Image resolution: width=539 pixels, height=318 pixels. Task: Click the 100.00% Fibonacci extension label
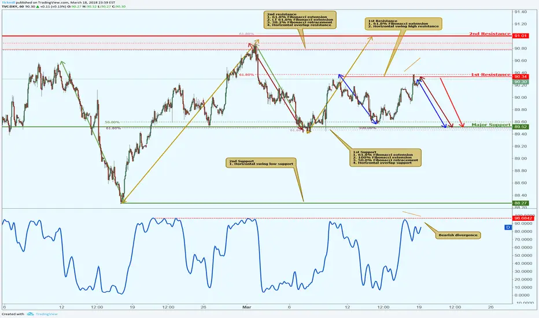point(367,128)
